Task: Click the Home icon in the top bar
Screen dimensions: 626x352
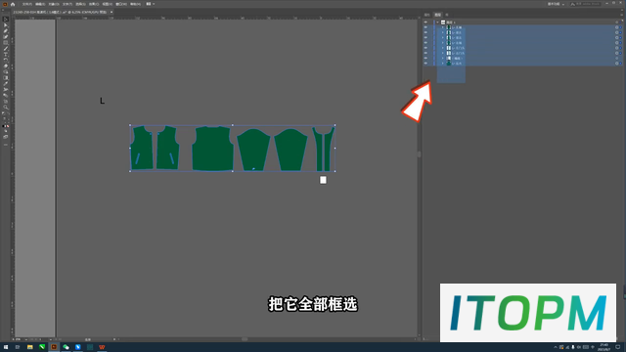Action: [13, 4]
